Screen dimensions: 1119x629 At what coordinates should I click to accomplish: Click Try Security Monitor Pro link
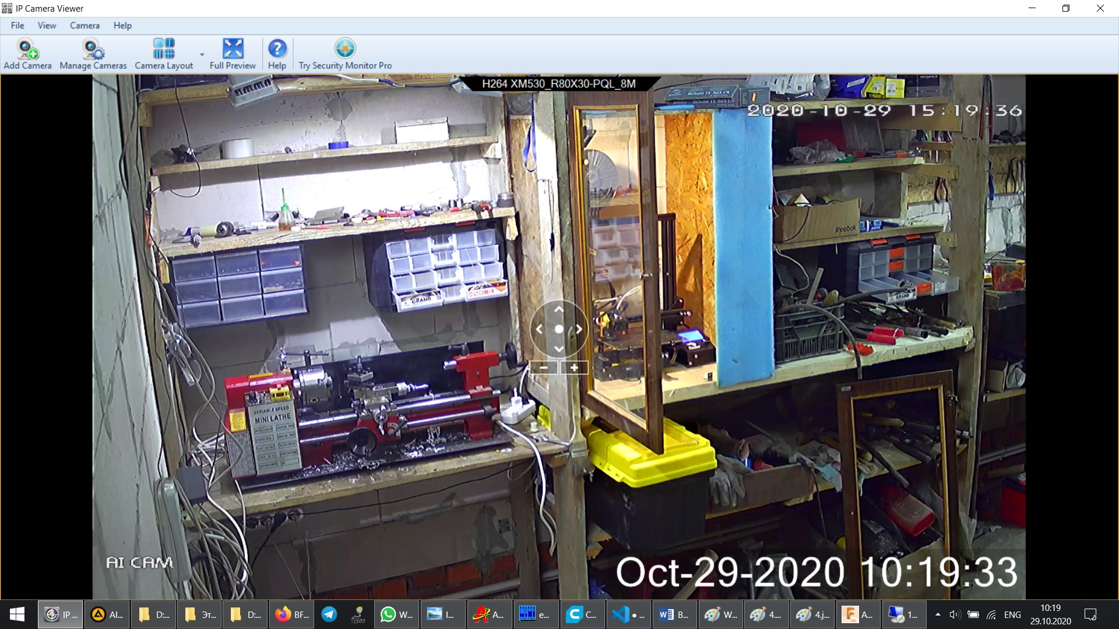tap(345, 54)
